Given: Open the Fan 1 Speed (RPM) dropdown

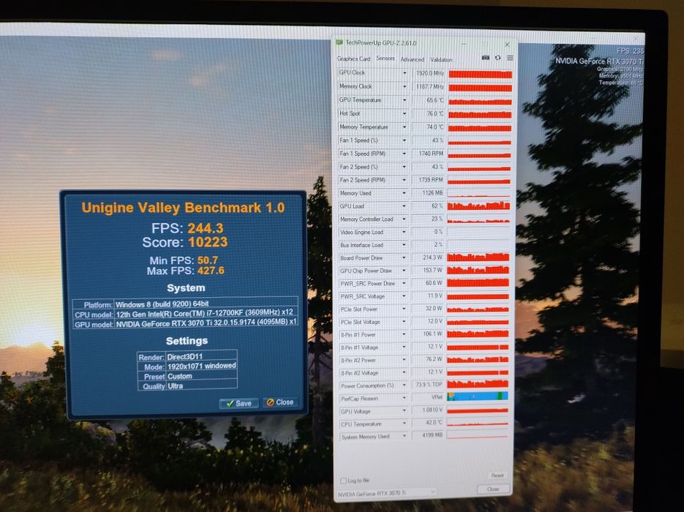Looking at the screenshot, I should pos(405,154).
